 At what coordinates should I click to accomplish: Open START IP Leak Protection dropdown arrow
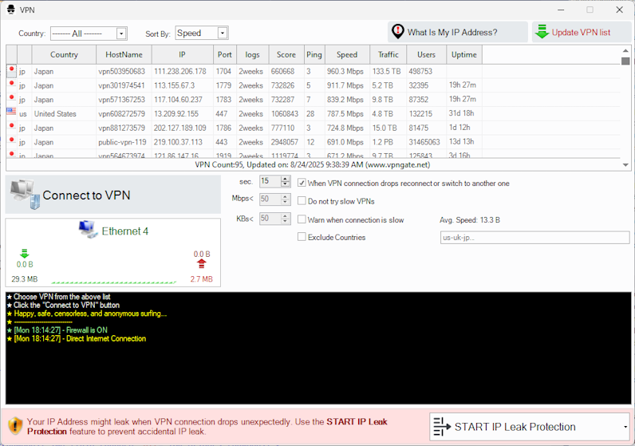pos(625,427)
